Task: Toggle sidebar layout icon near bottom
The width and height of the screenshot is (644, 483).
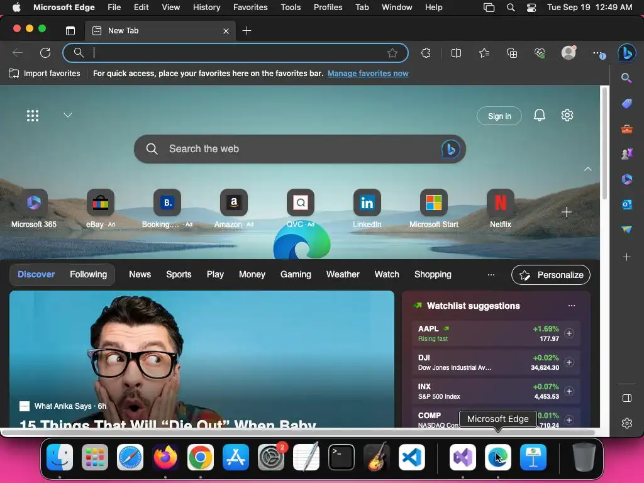Action: [x=627, y=398]
